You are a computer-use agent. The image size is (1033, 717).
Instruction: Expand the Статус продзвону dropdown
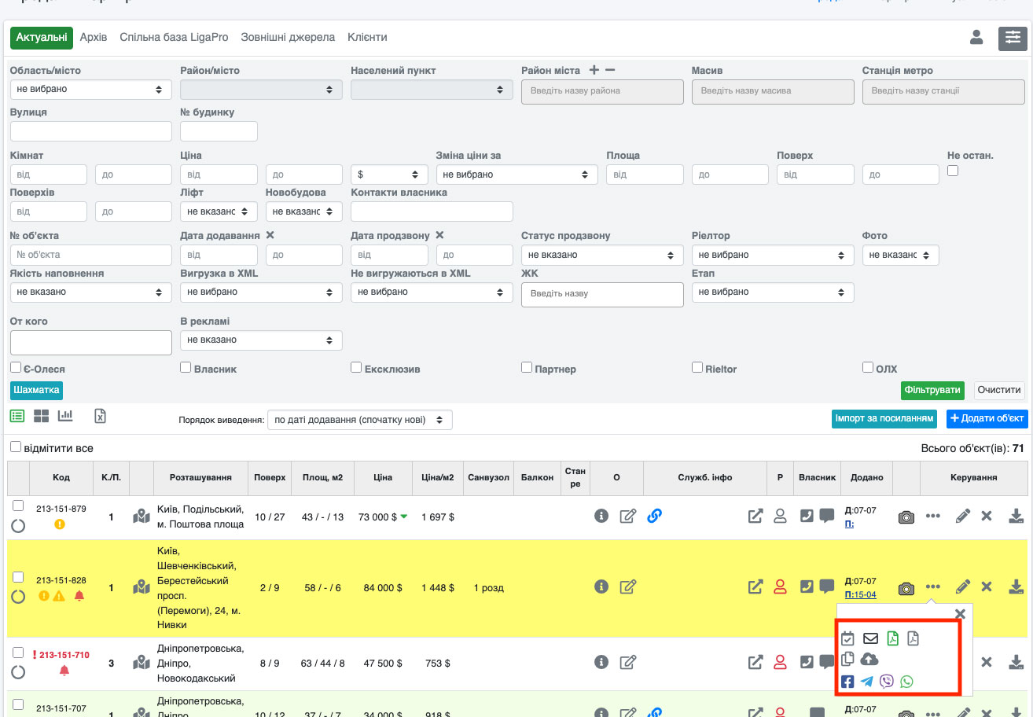602,255
